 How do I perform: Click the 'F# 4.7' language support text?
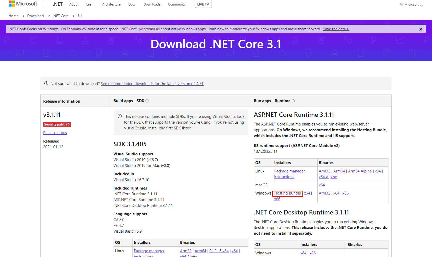[119, 225]
